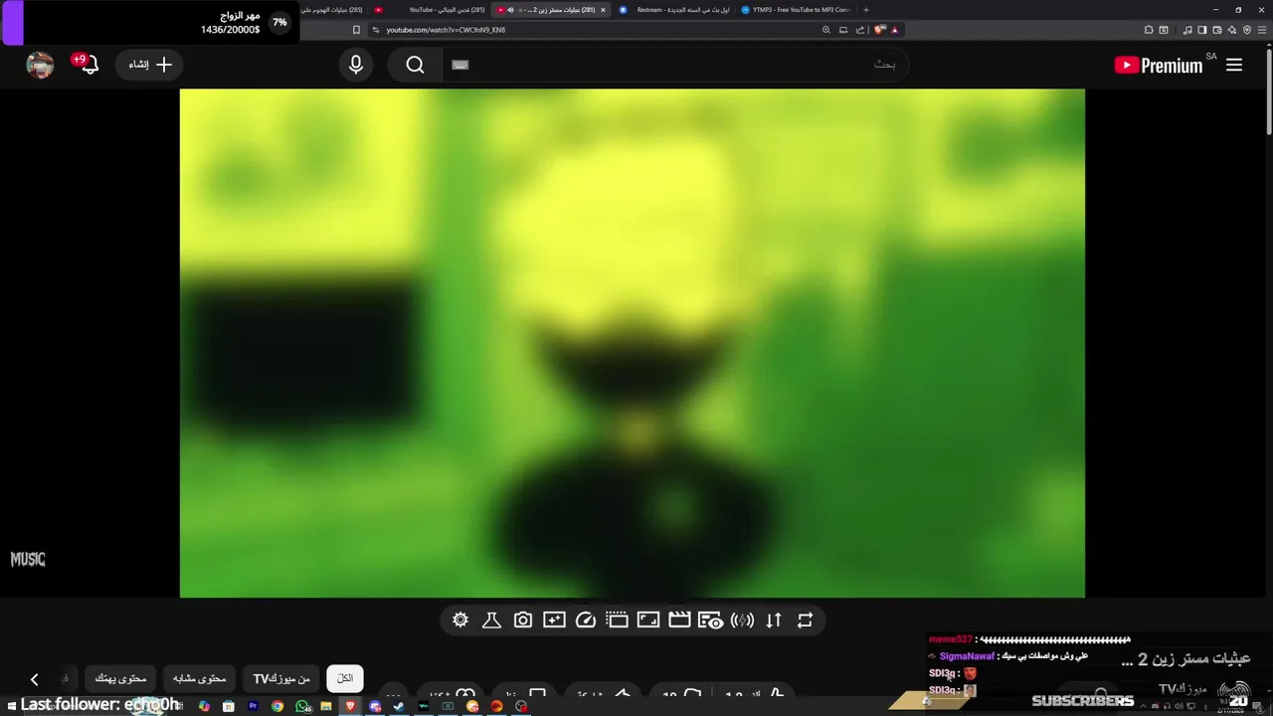Viewport: 1273px width, 716px height.
Task: Select the من ميوزكTV filter chip
Action: [x=281, y=678]
